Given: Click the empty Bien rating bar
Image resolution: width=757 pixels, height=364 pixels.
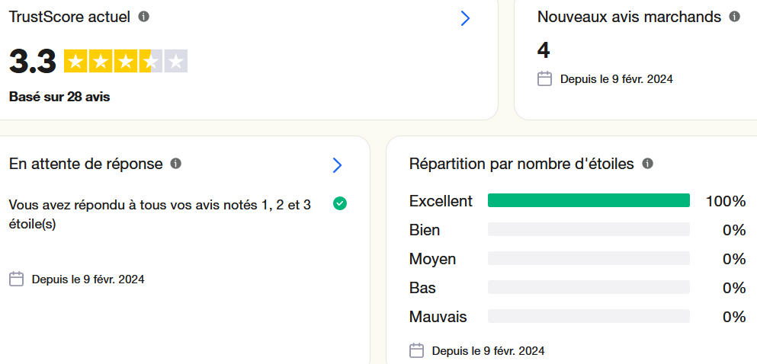Looking at the screenshot, I should tap(588, 230).
